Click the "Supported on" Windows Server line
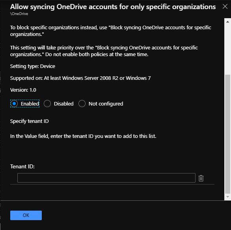 tap(80, 78)
